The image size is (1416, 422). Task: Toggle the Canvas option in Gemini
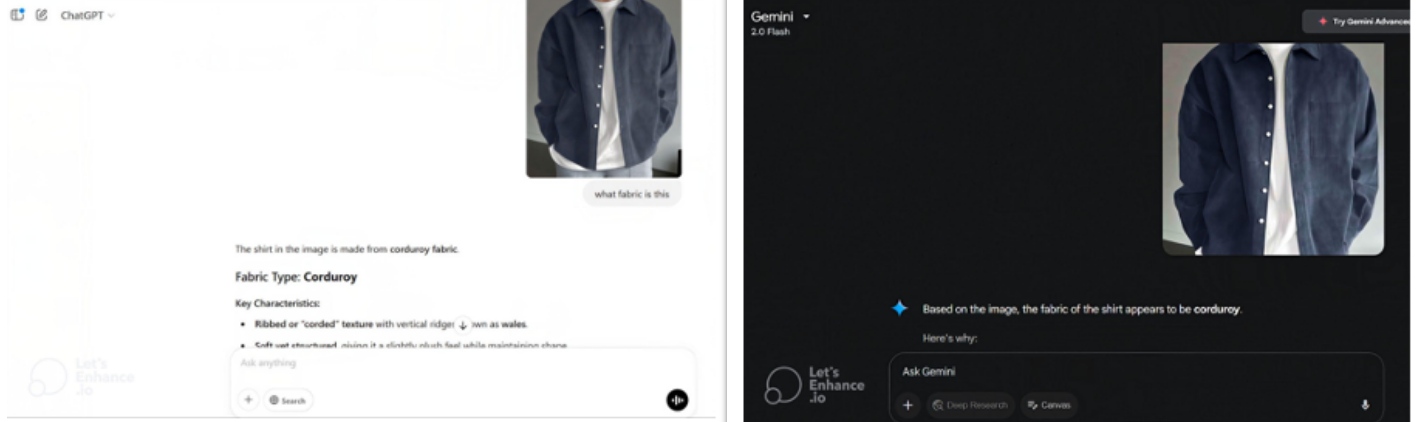point(1049,405)
